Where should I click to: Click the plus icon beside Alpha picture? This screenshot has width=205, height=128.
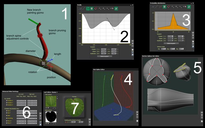tap(57, 112)
